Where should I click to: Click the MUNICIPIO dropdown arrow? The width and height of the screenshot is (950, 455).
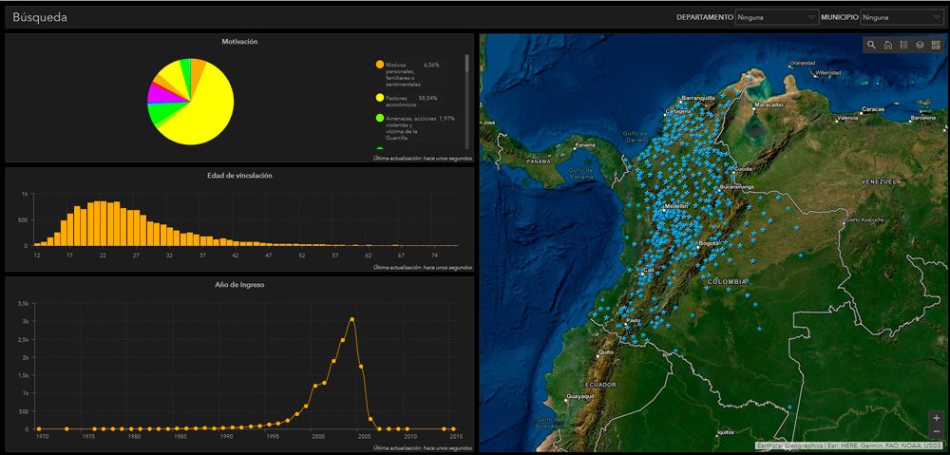pyautogui.click(x=936, y=17)
